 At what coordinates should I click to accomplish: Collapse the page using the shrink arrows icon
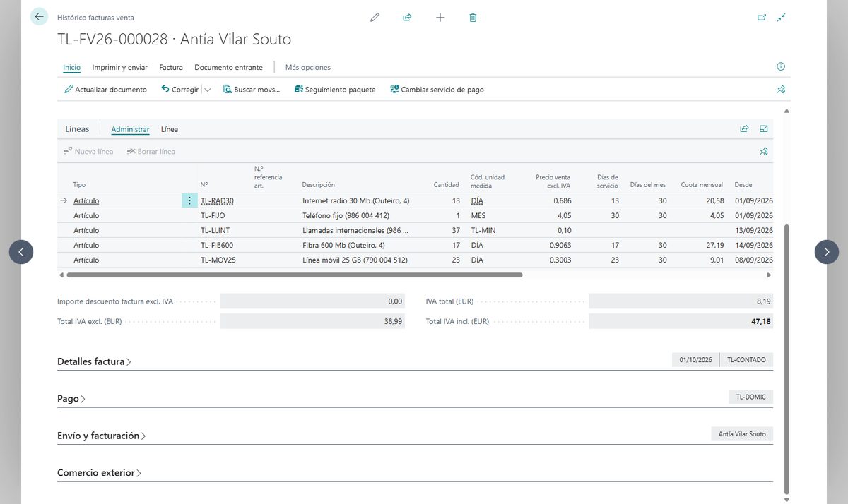click(781, 18)
